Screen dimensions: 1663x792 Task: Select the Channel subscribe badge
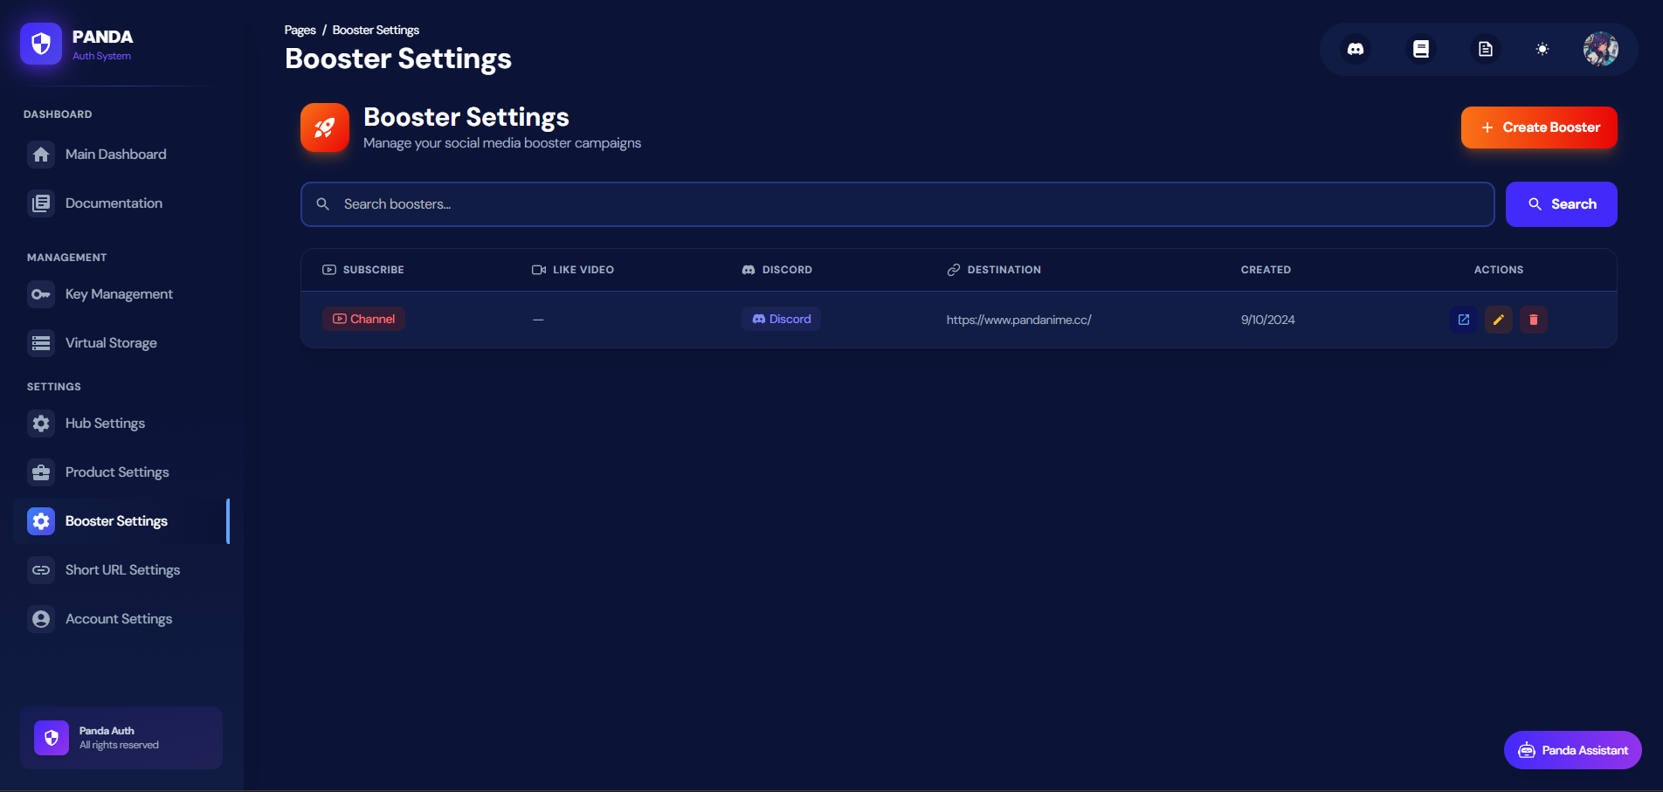pos(363,319)
